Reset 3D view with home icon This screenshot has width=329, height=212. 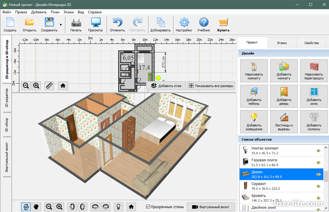[x=131, y=206]
